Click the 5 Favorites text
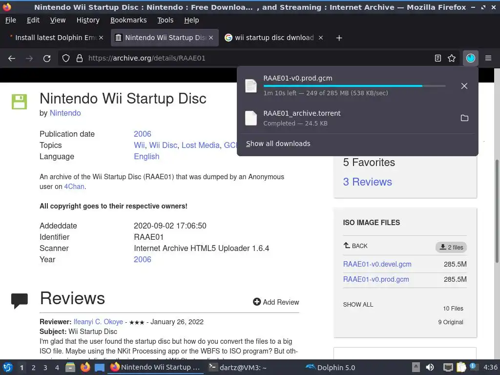Viewport: 500px width, 375px height. 369,162
